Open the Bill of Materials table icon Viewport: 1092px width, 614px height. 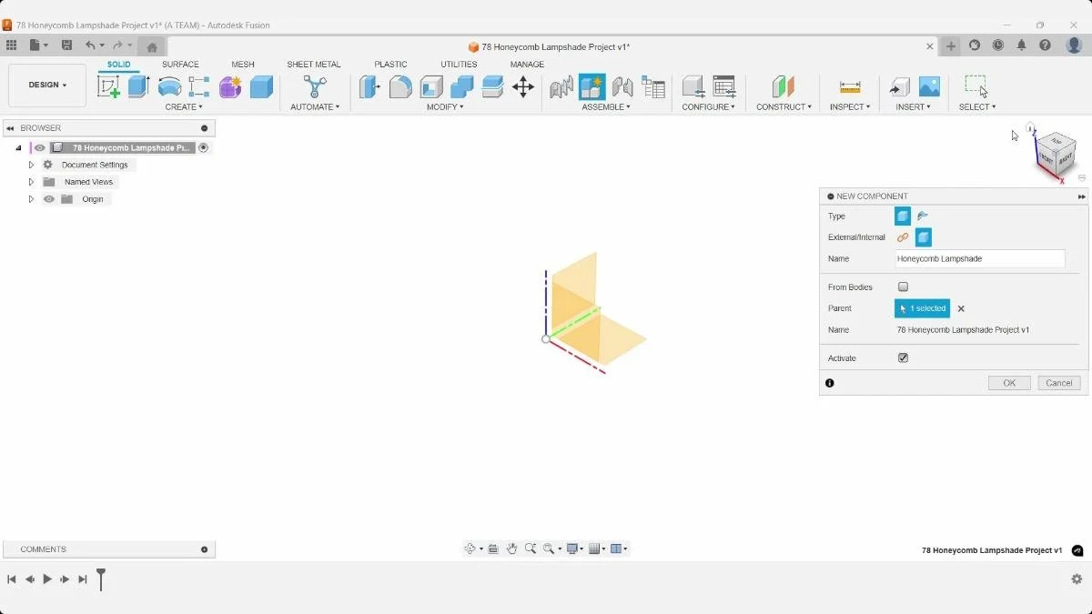(653, 86)
